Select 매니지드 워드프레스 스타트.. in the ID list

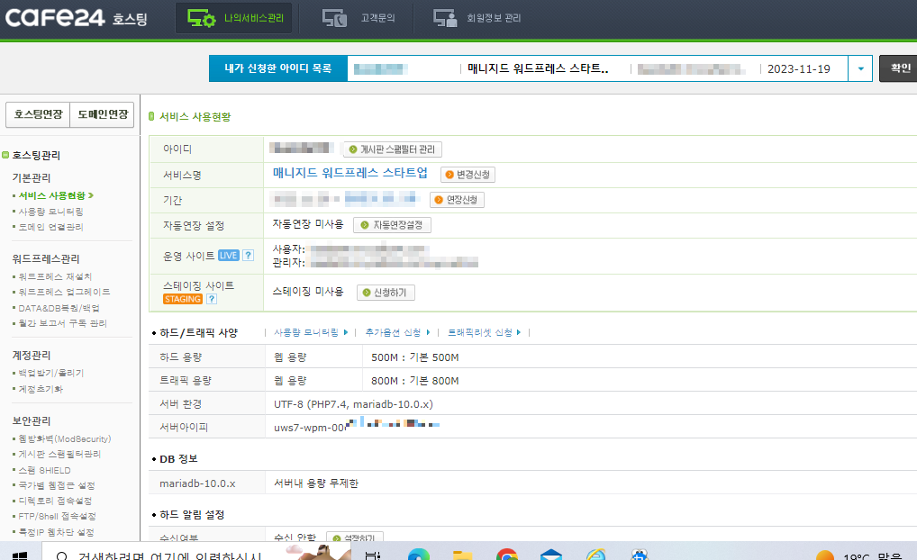[x=538, y=69]
